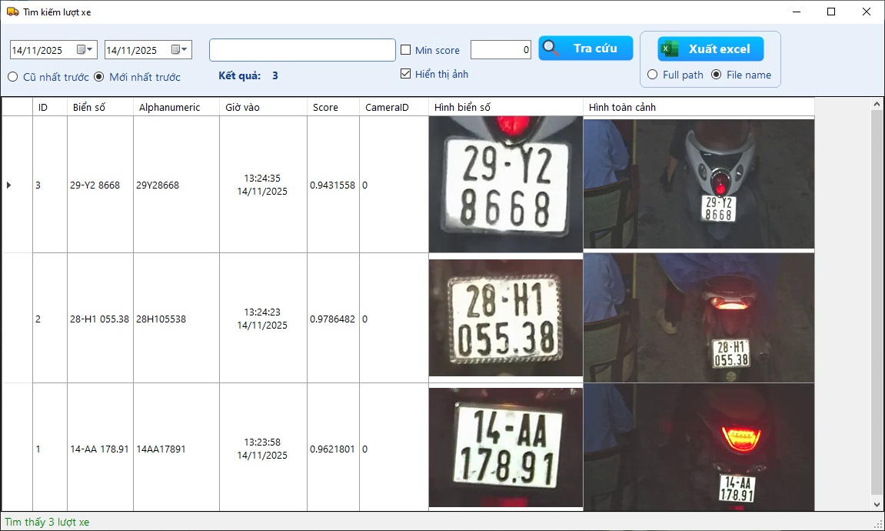Viewport: 885px width, 531px height.
Task: Click the magnifier icon on Tra cứu
Action: point(551,48)
